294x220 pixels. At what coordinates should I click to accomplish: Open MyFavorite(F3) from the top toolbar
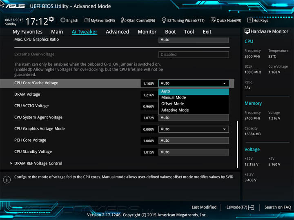(x=100, y=20)
